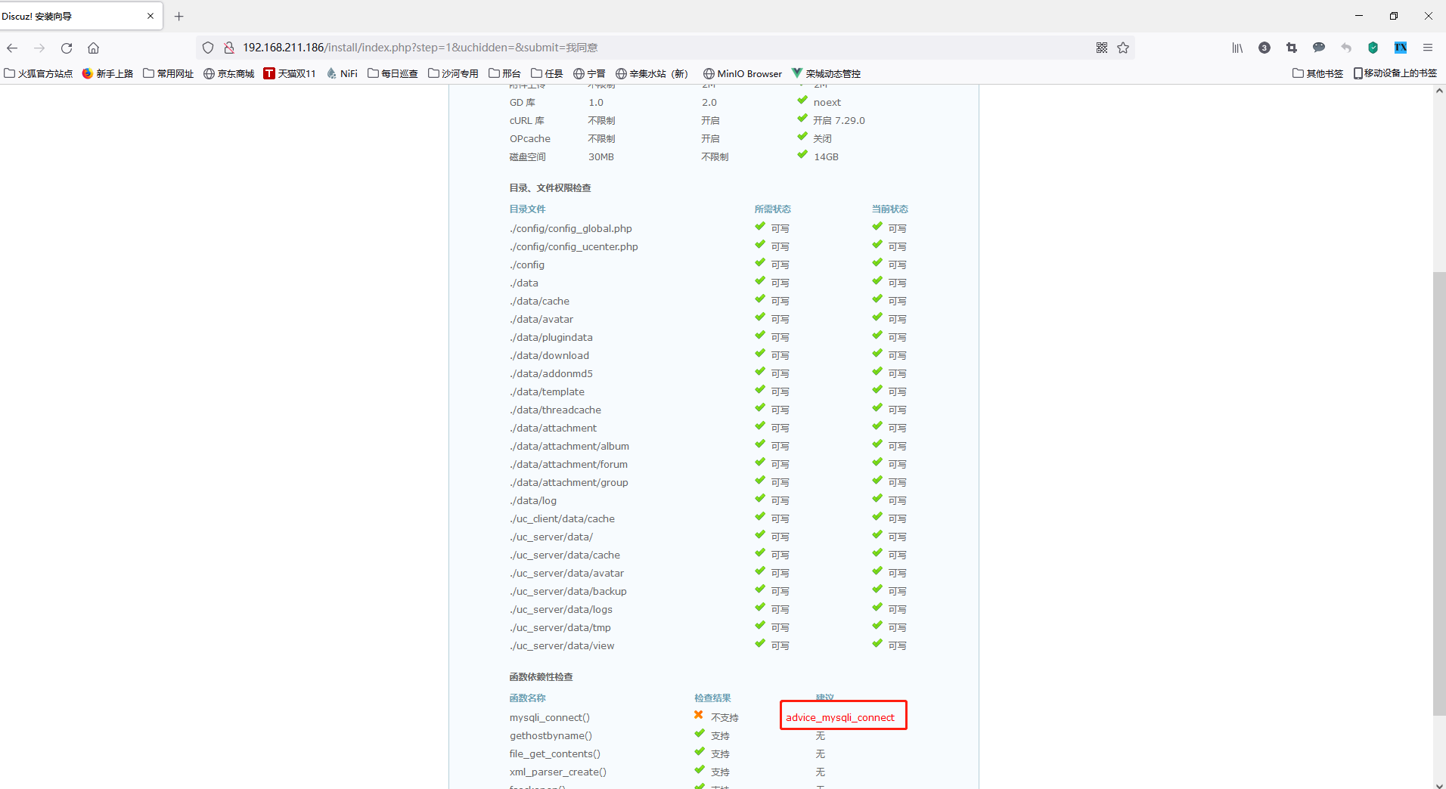This screenshot has height=789, width=1446.
Task: Reload the current page
Action: [x=67, y=48]
